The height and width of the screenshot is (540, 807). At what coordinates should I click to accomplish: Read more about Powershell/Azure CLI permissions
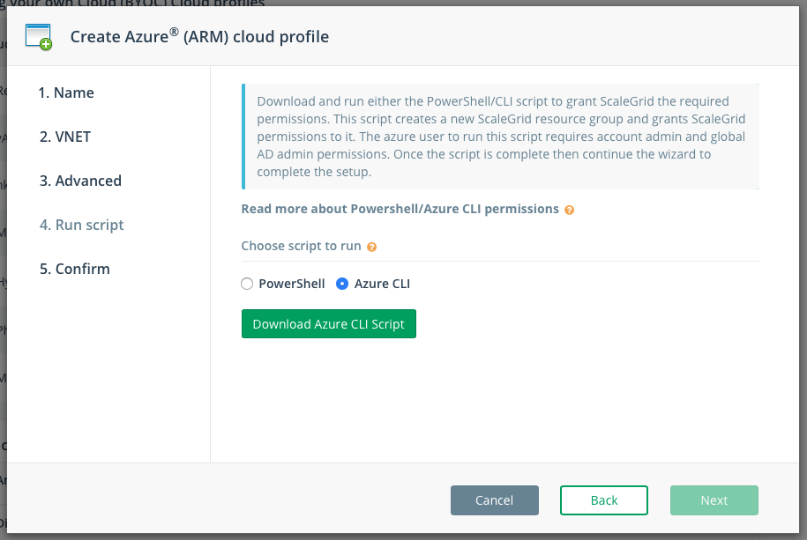pos(400,209)
